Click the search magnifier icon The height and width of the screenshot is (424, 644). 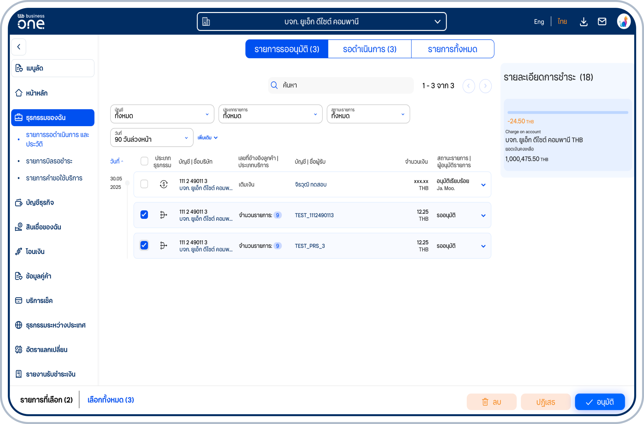(274, 85)
